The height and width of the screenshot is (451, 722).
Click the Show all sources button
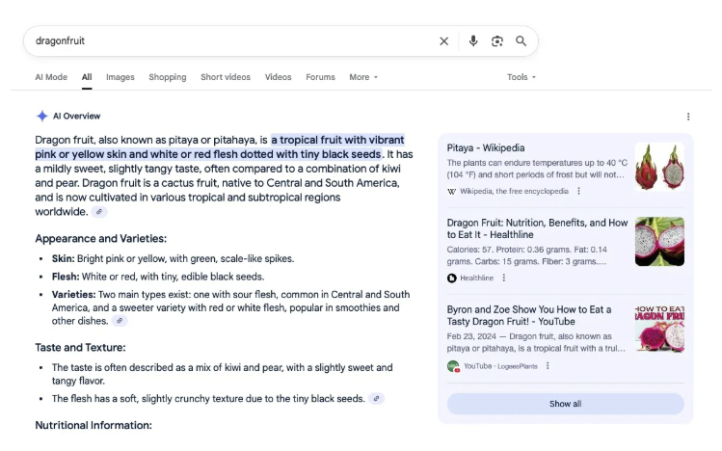pyautogui.click(x=566, y=404)
